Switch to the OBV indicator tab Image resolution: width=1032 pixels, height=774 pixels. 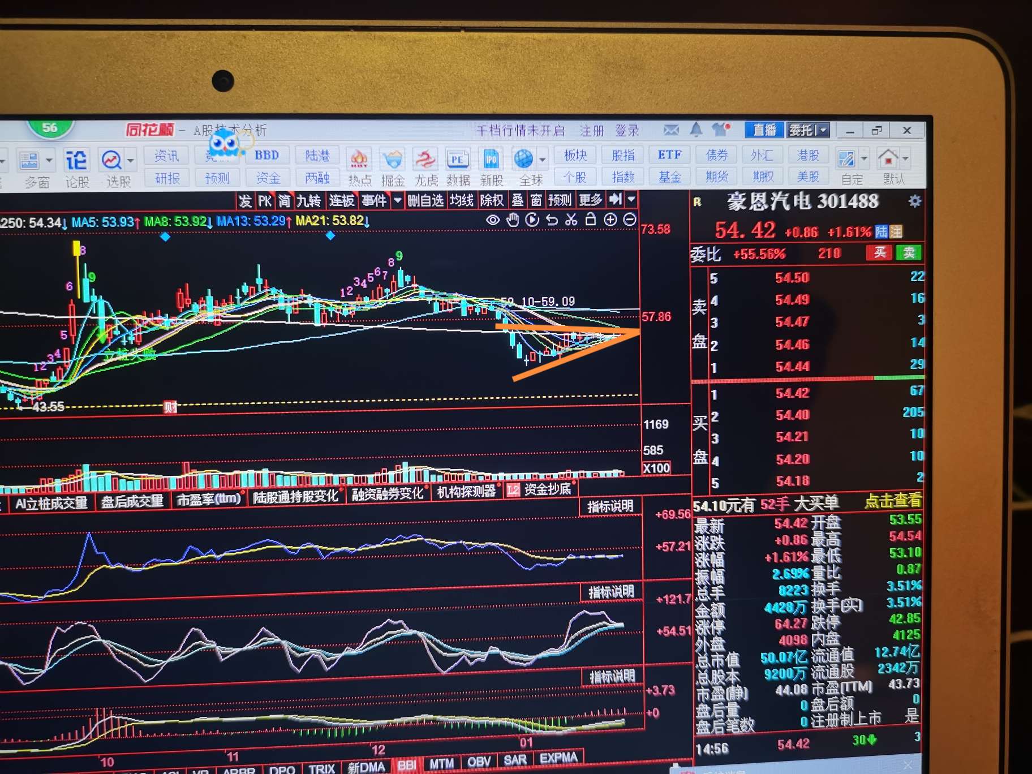point(479,762)
